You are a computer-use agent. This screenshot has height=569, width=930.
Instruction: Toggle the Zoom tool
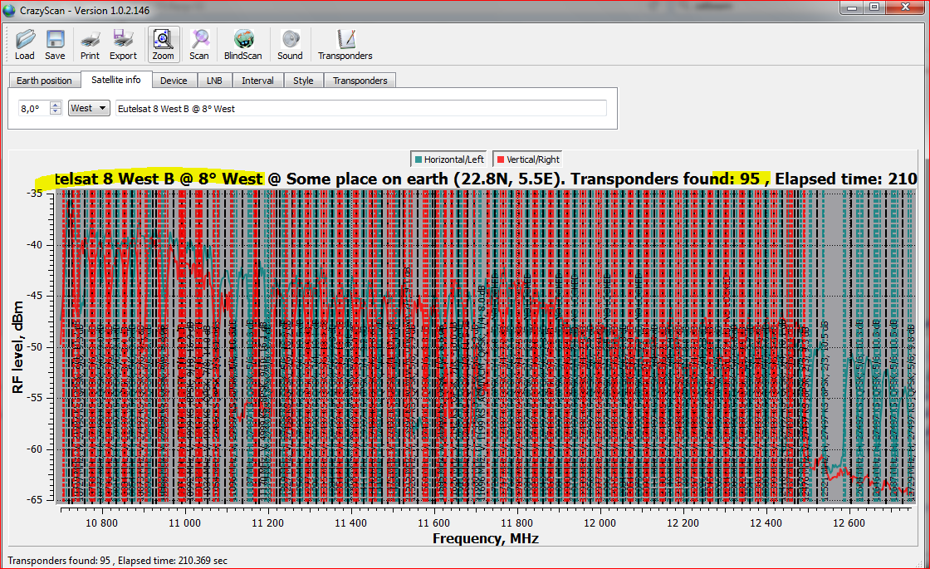tap(163, 44)
